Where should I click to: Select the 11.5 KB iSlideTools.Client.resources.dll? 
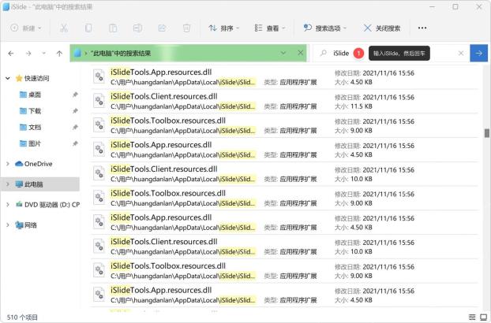(285, 101)
